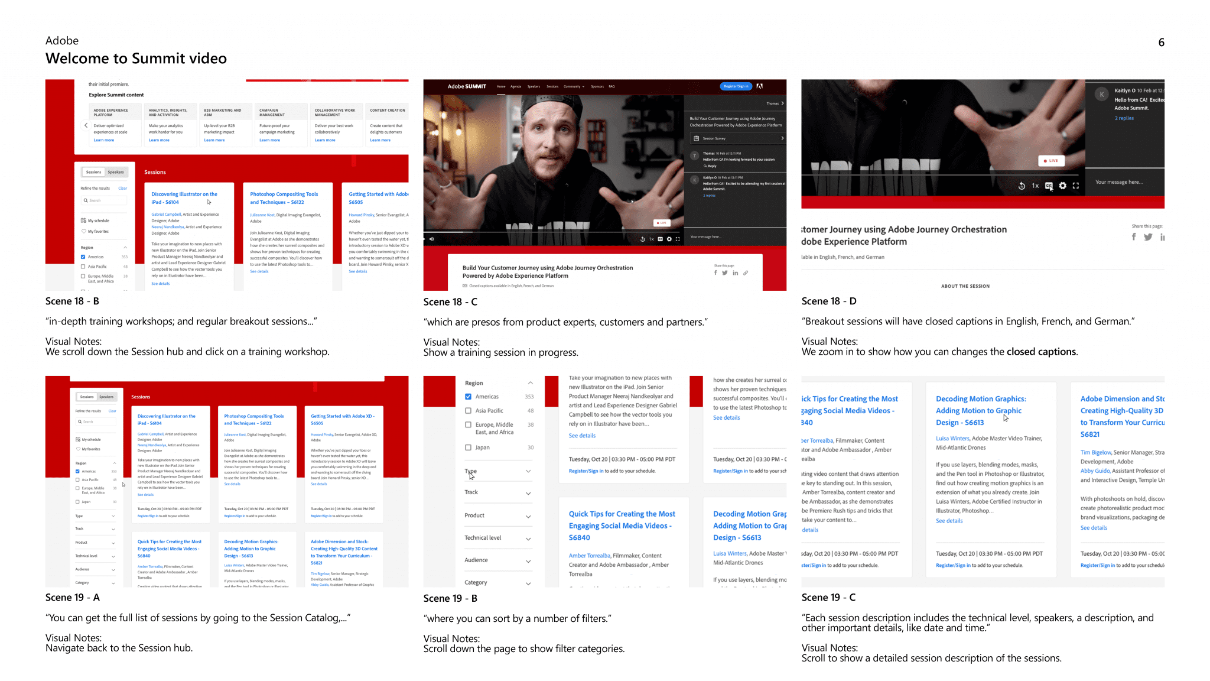The width and height of the screenshot is (1210, 681).
Task: Share on Facebook in Scene 18-C
Action: click(x=715, y=273)
